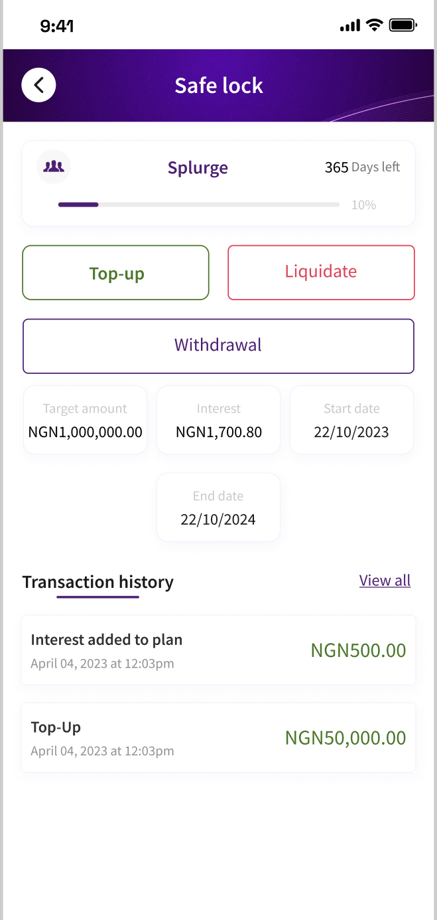Tap the back arrow button
This screenshot has width=437, height=920.
click(x=38, y=85)
